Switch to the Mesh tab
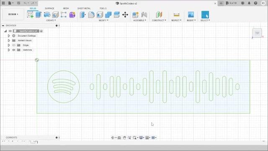 (x=66, y=8)
